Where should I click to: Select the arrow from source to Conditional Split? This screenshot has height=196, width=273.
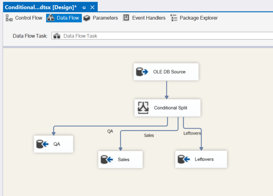166,90
